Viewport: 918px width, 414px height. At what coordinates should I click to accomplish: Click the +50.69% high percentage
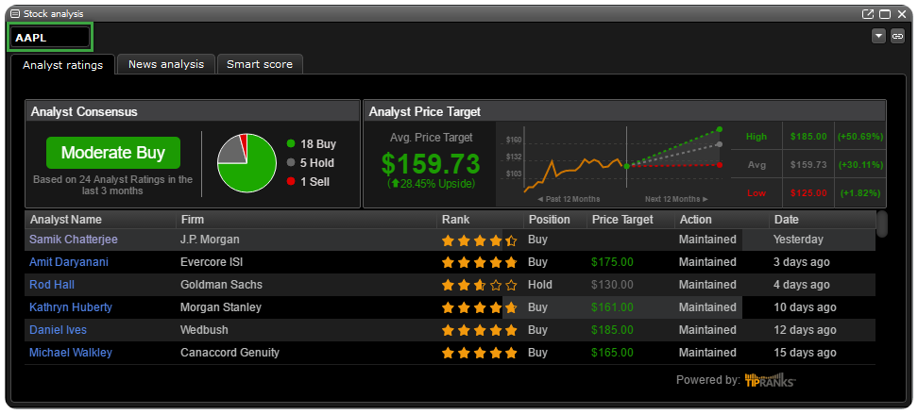[860, 136]
